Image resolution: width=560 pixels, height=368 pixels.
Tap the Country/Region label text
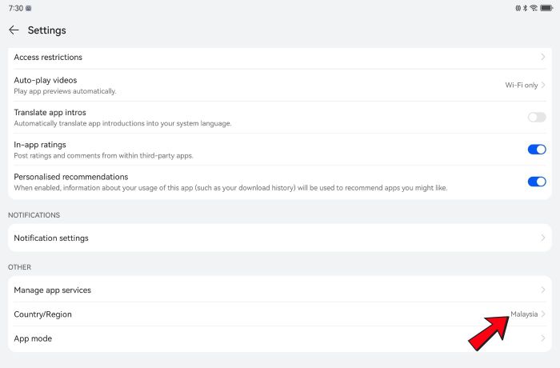tap(42, 314)
